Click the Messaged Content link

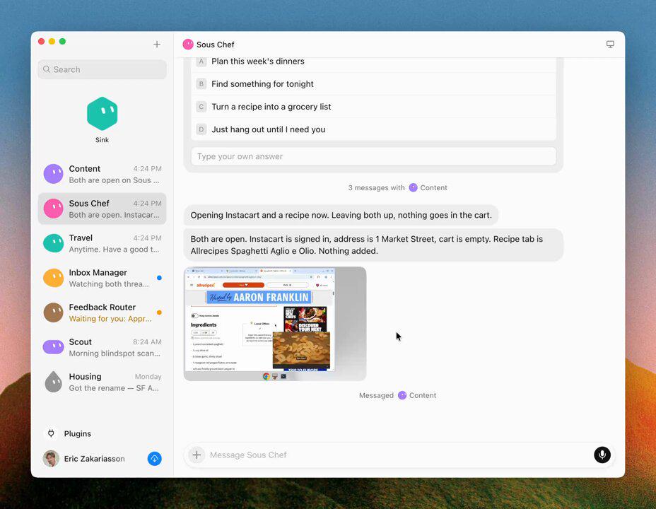click(x=397, y=395)
